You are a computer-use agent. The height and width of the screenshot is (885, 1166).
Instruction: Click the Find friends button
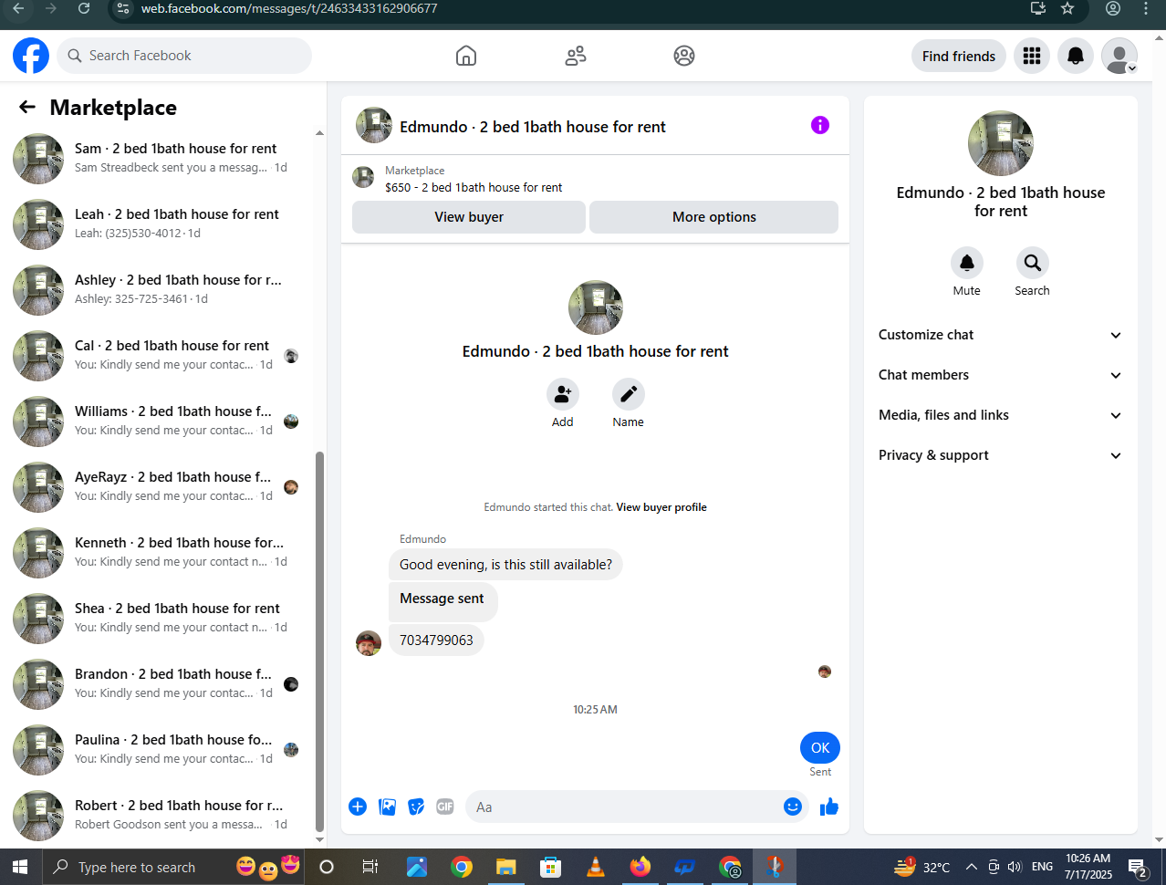[x=959, y=56]
